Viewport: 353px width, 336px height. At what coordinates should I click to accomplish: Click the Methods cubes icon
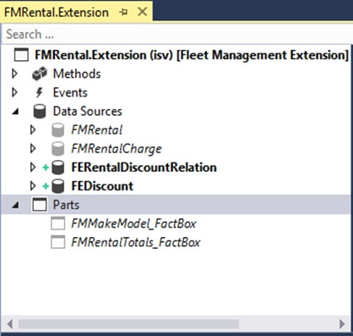coord(40,74)
